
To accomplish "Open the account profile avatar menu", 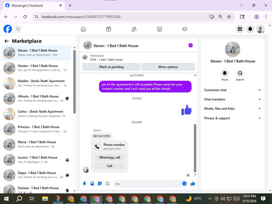I will pos(261,29).
